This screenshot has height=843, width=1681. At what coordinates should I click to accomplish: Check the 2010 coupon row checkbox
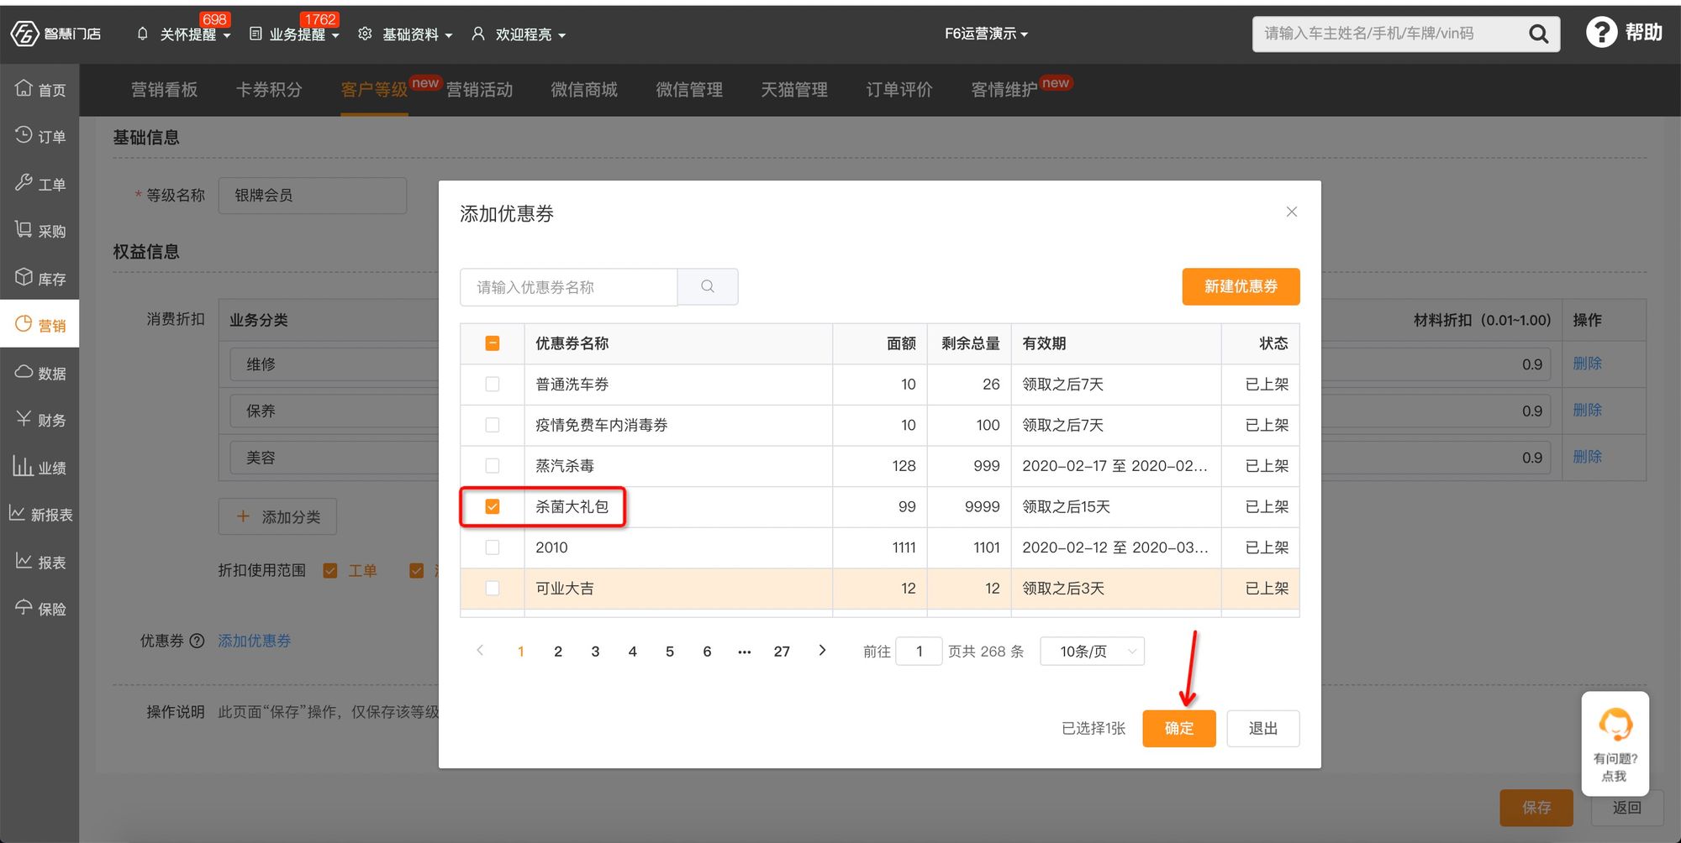pos(493,547)
